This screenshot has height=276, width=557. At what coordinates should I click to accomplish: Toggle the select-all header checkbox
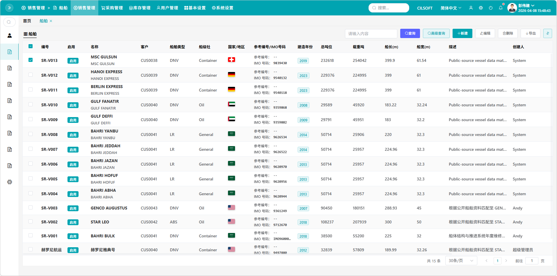tap(31, 46)
